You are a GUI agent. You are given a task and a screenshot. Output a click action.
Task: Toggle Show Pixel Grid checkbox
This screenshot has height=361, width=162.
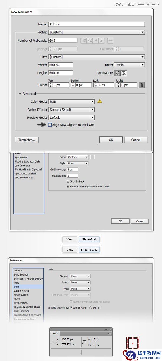click(68, 186)
